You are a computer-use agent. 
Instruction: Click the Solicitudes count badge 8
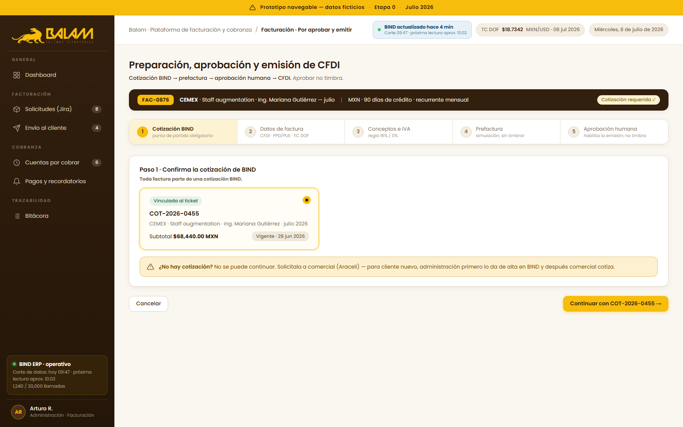pos(97,109)
